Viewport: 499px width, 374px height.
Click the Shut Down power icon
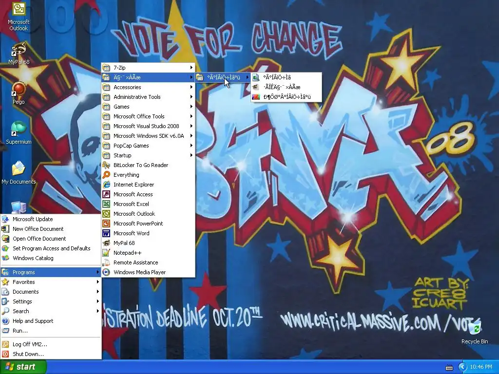[x=5, y=354]
